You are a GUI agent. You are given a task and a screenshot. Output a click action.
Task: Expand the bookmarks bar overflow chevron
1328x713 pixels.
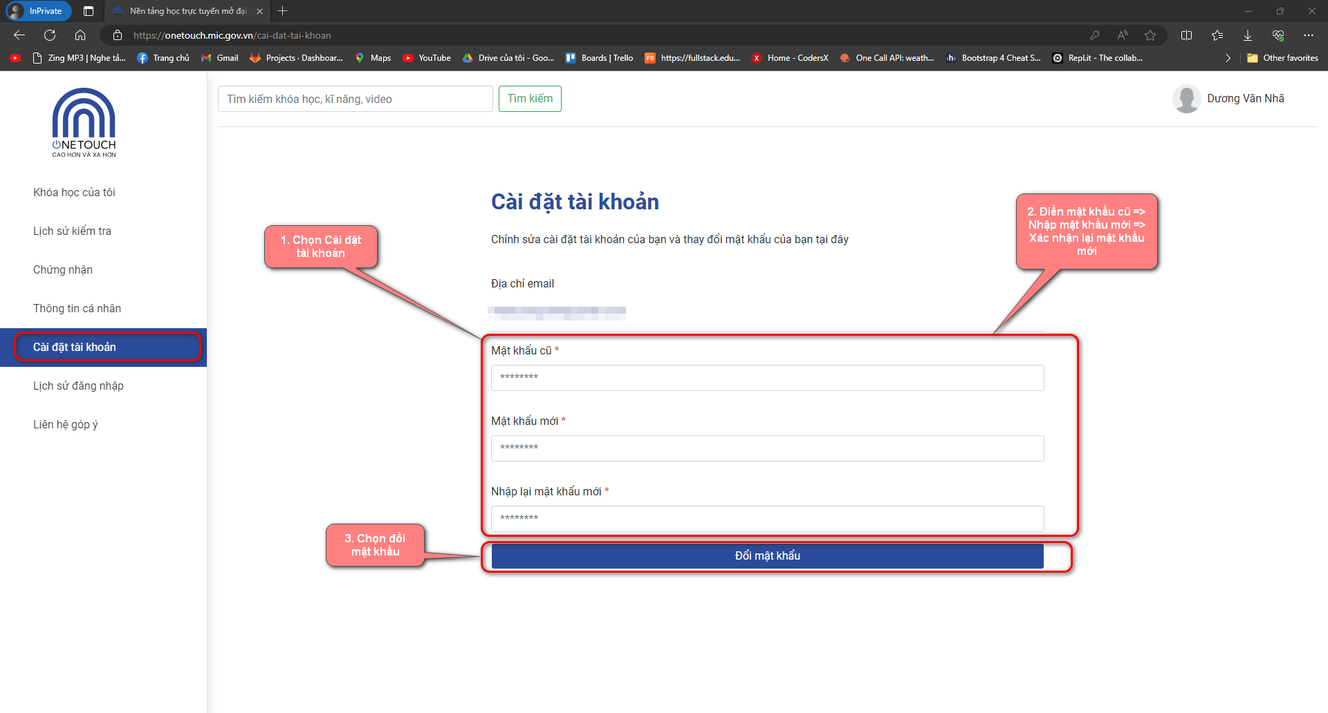tap(1228, 58)
